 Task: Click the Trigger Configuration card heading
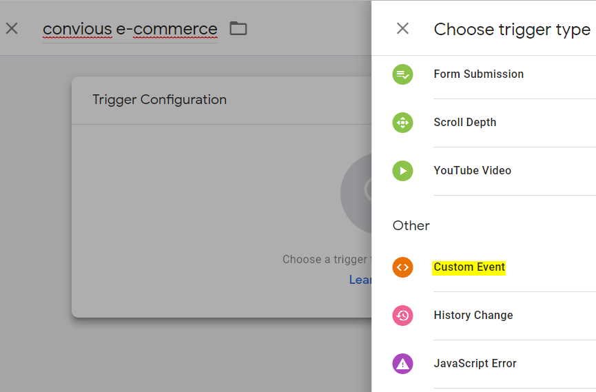[159, 100]
